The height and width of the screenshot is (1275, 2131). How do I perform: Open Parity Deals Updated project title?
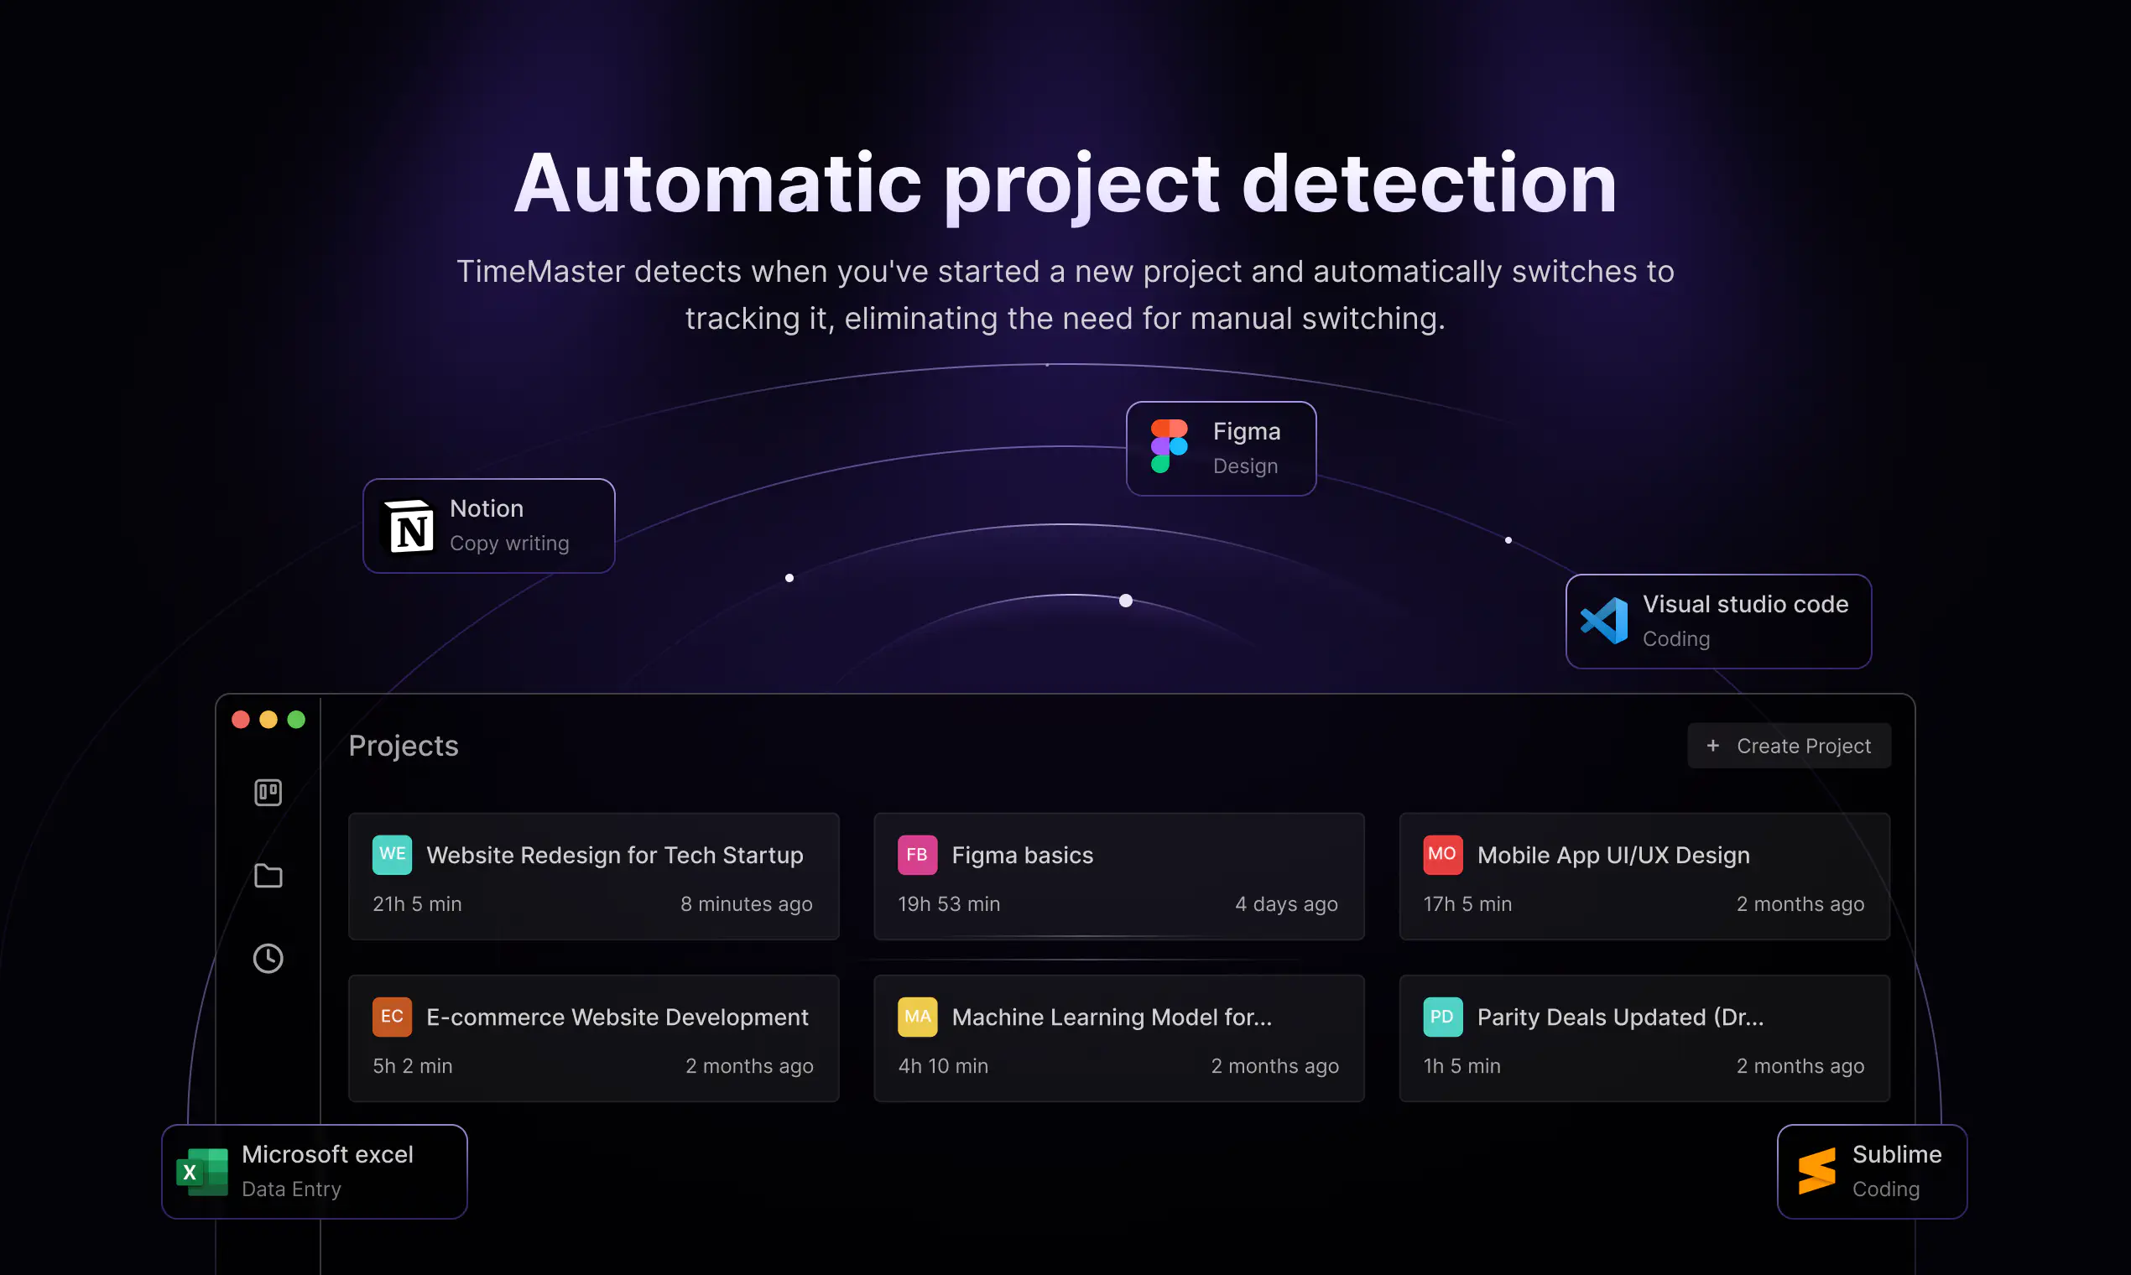1620,1017
